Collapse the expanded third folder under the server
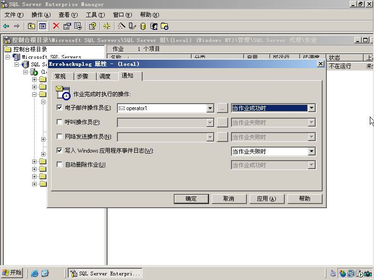 click(x=34, y=95)
